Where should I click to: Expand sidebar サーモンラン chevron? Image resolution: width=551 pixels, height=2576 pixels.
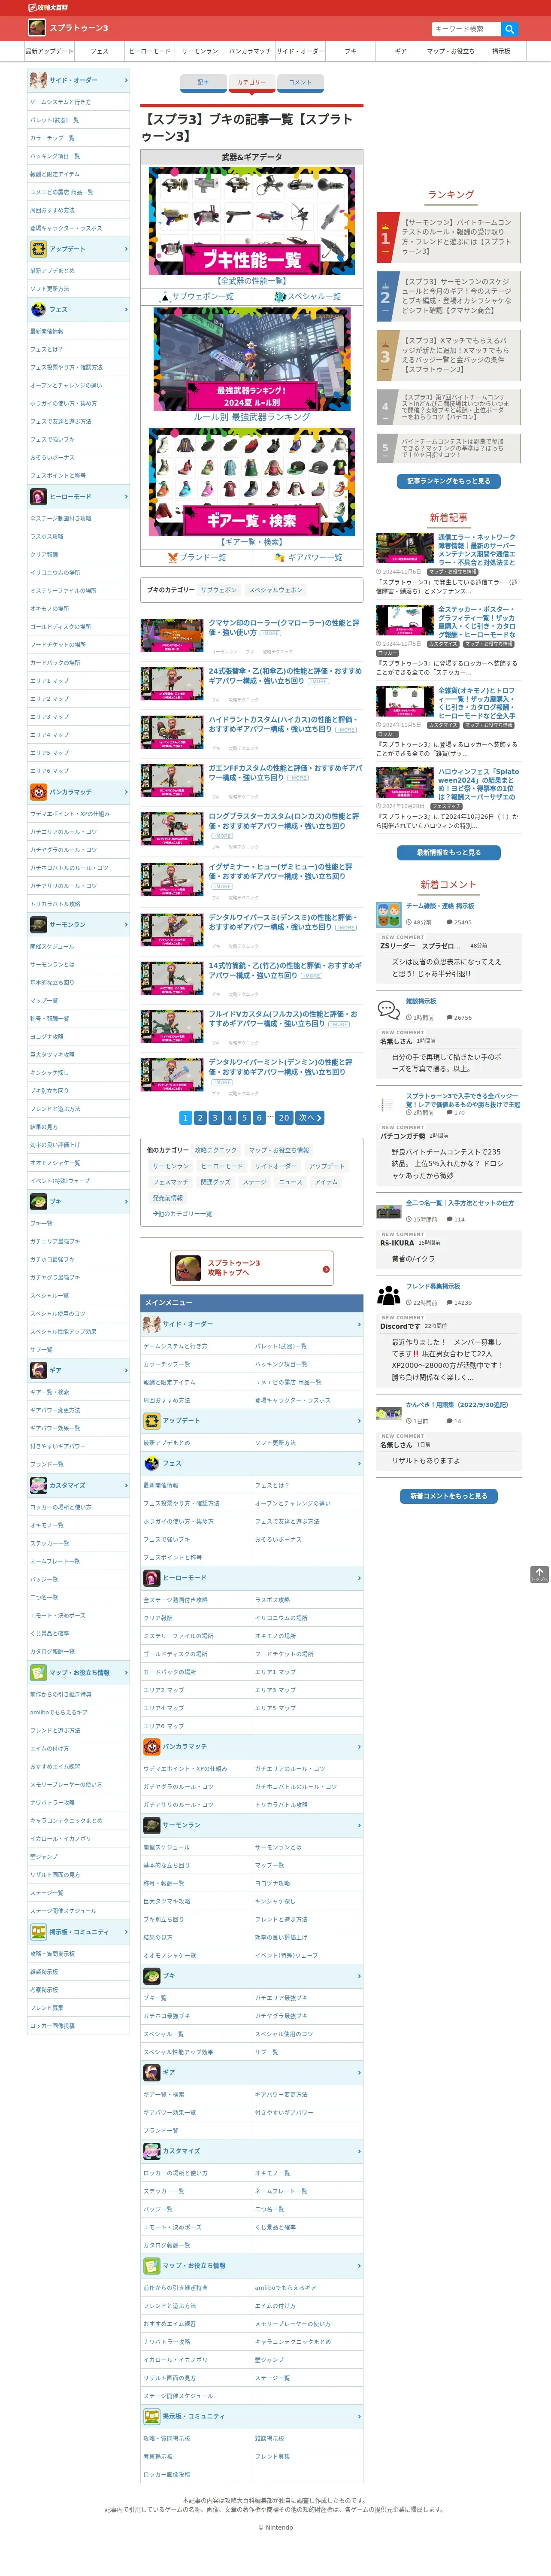pyautogui.click(x=126, y=925)
